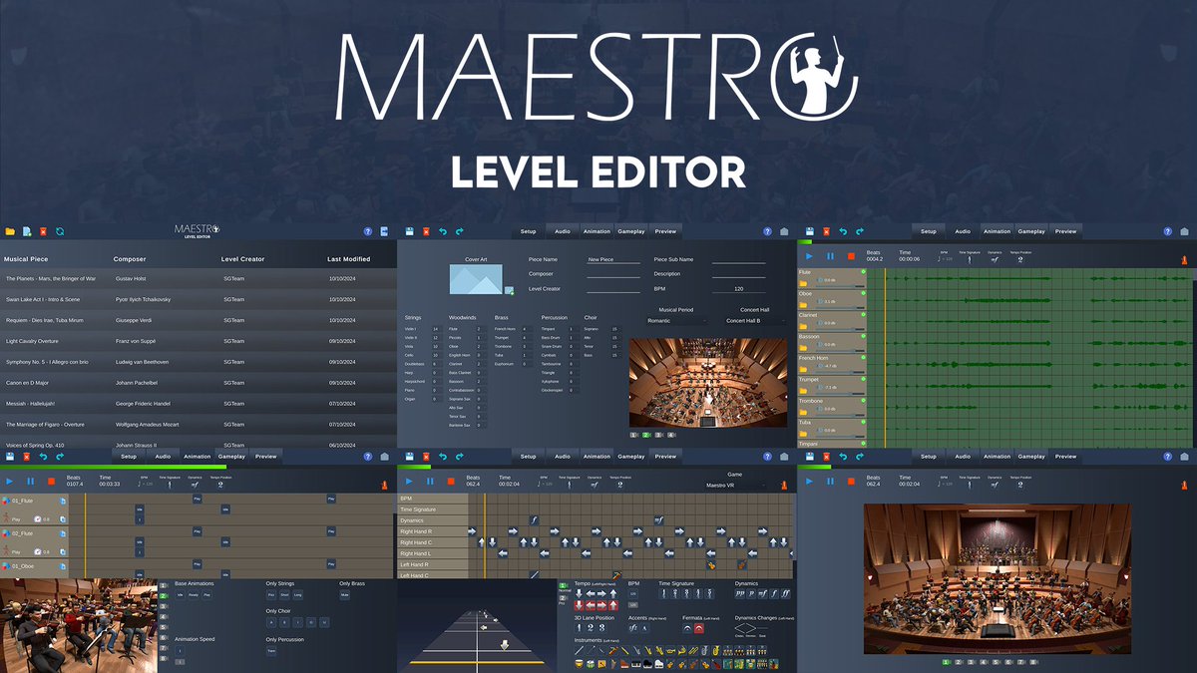Choose Pro difficulty in the Gameplay panel
Image resolution: width=1197 pixels, height=673 pixels.
[x=563, y=598]
